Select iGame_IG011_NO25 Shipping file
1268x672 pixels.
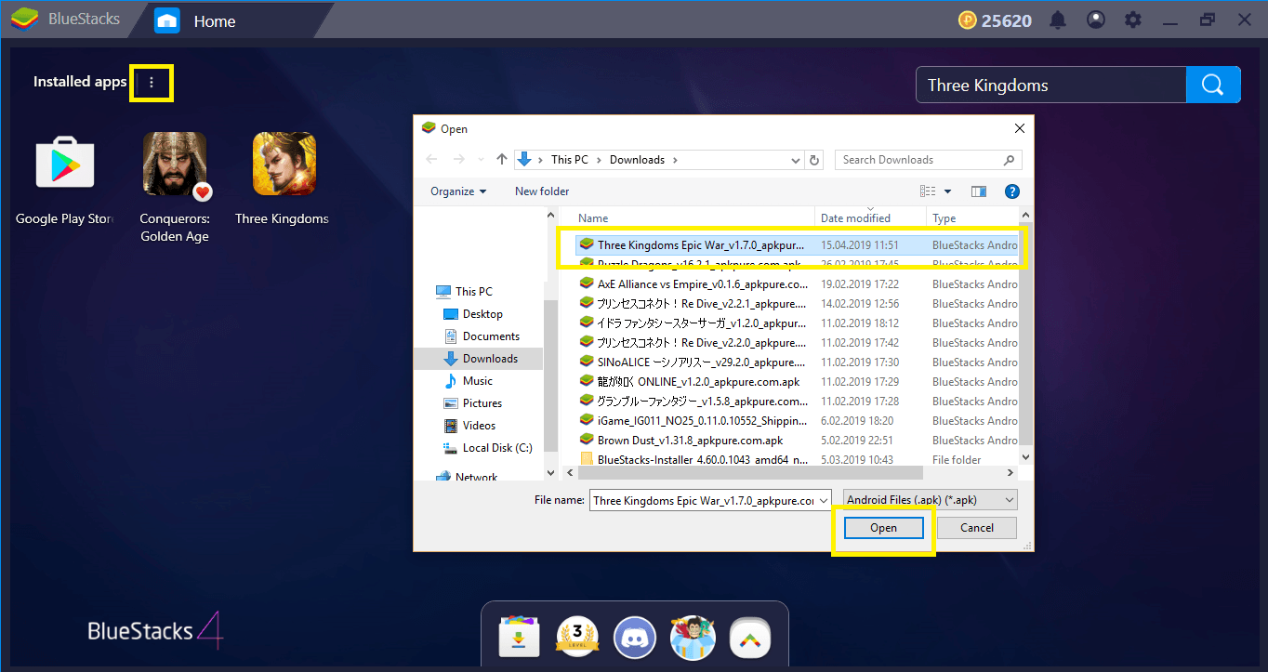[798, 421]
